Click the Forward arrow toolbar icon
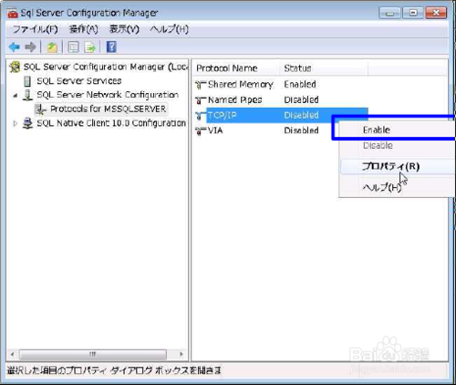This screenshot has width=456, height=385. pyautogui.click(x=30, y=47)
